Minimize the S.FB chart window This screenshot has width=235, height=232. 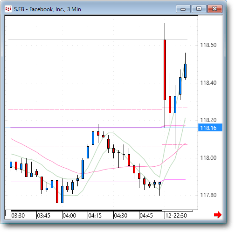click(x=183, y=9)
